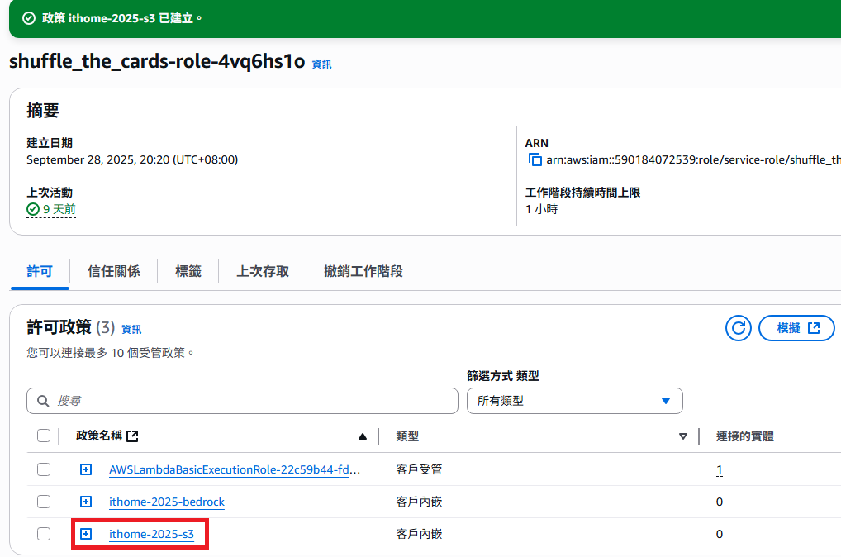Copy the role ARN with copy icon
The image size is (841, 557).
tap(535, 159)
